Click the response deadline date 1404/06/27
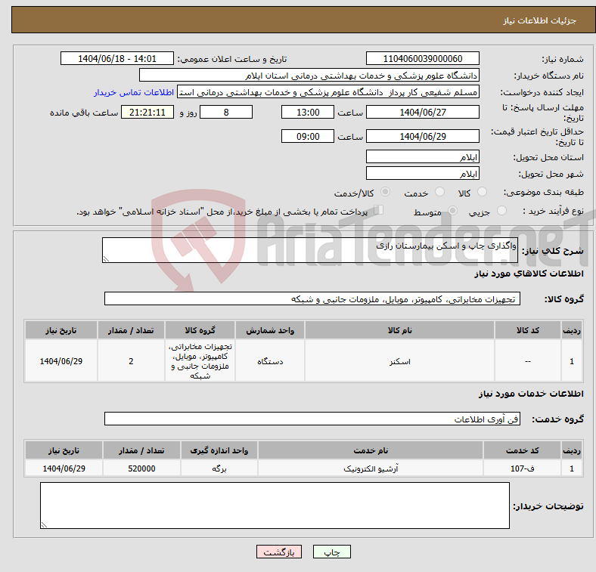This screenshot has width=596, height=572. click(x=422, y=112)
